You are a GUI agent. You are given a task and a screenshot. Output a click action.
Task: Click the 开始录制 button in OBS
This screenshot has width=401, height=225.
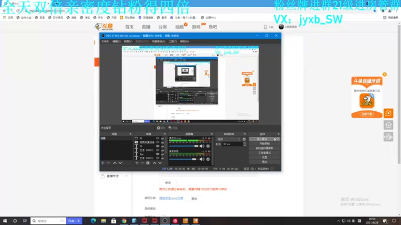[264, 143]
